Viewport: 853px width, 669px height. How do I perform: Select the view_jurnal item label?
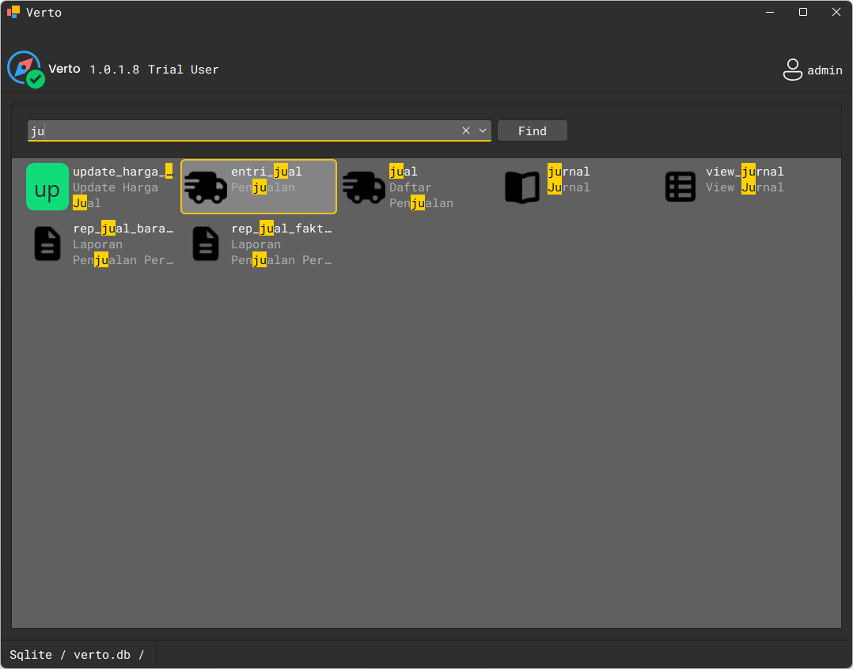pyautogui.click(x=745, y=172)
